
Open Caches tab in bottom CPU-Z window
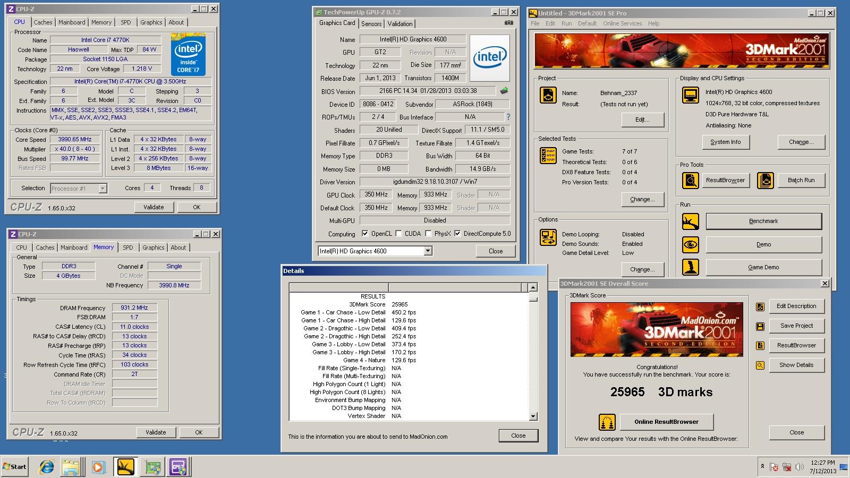[45, 247]
